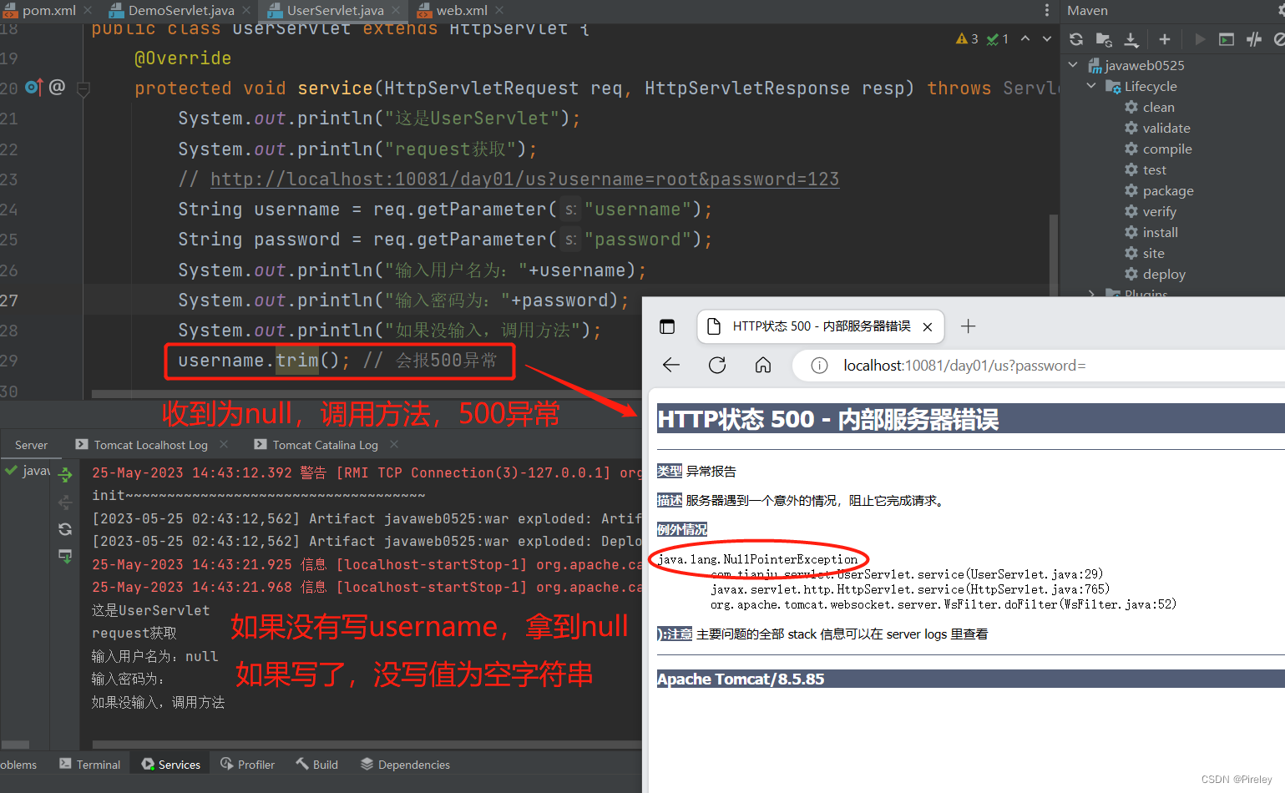Close the Tomcat Catalina Log tab
The image size is (1285, 793).
394,445
